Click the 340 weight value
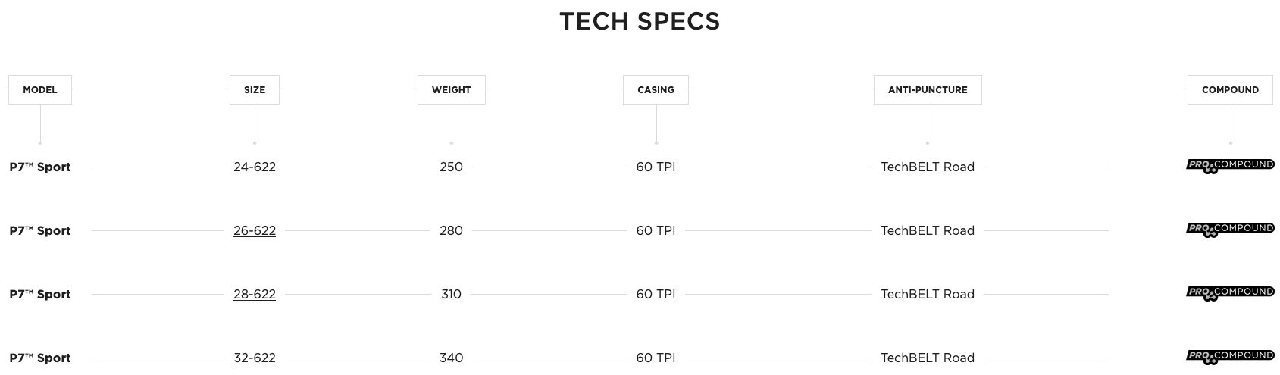This screenshot has width=1280, height=375. point(451,358)
